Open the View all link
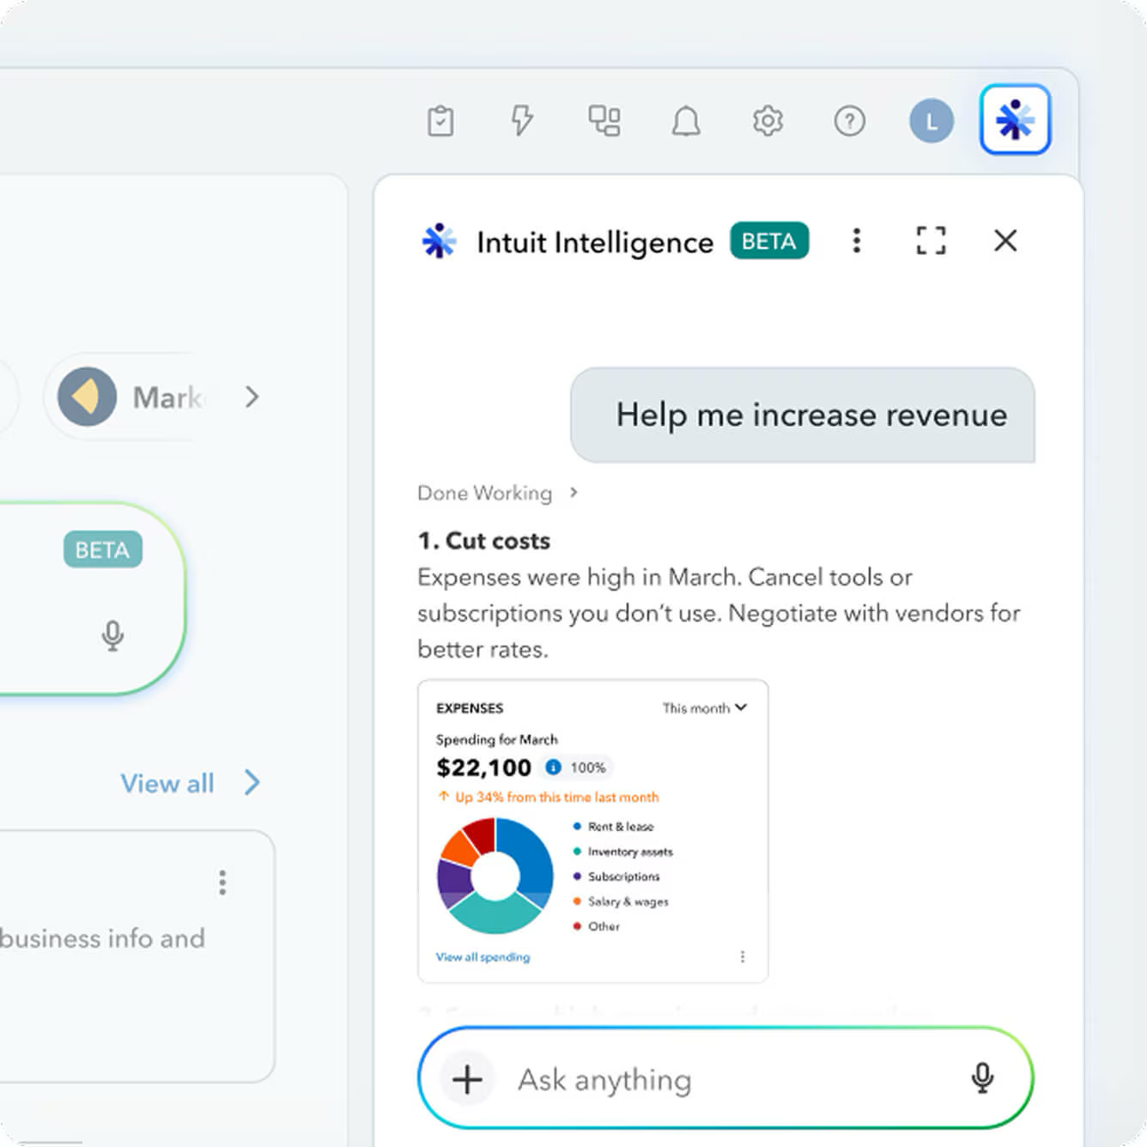 (x=167, y=783)
